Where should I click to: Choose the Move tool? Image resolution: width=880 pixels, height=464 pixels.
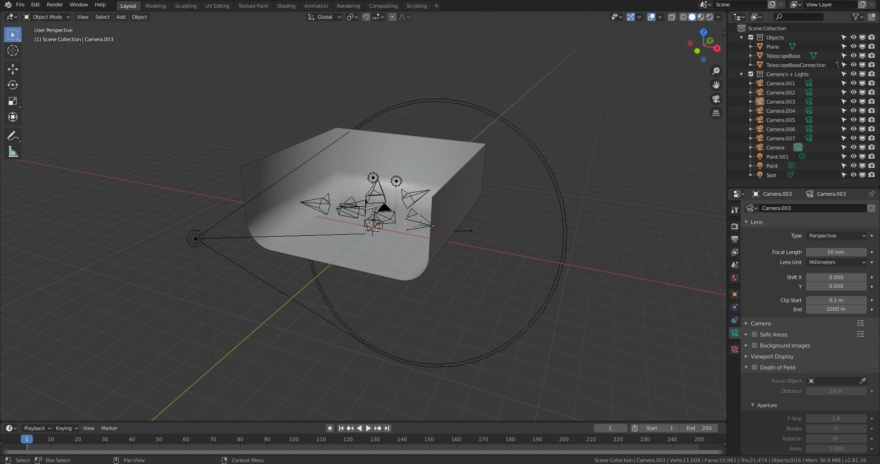(13, 69)
